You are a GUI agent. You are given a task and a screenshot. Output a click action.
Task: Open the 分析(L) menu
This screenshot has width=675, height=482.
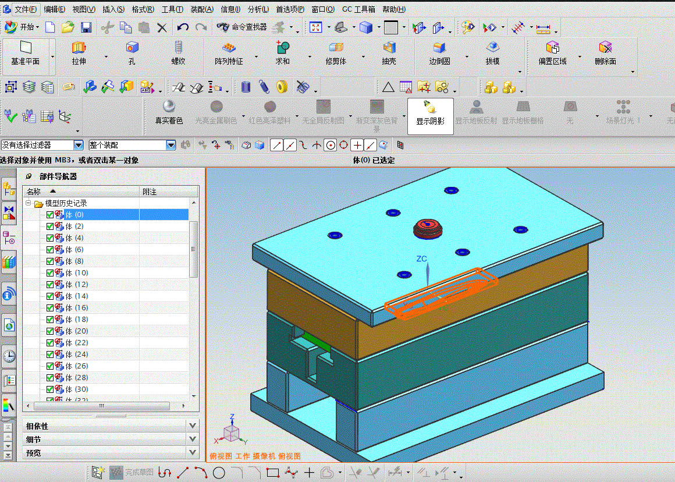click(258, 9)
